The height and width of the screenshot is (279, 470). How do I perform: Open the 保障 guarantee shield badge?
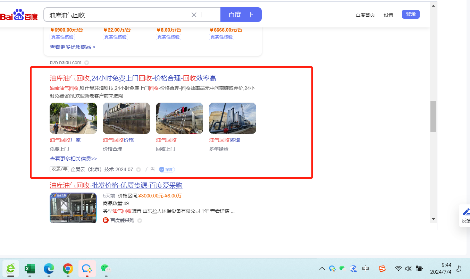167,170
